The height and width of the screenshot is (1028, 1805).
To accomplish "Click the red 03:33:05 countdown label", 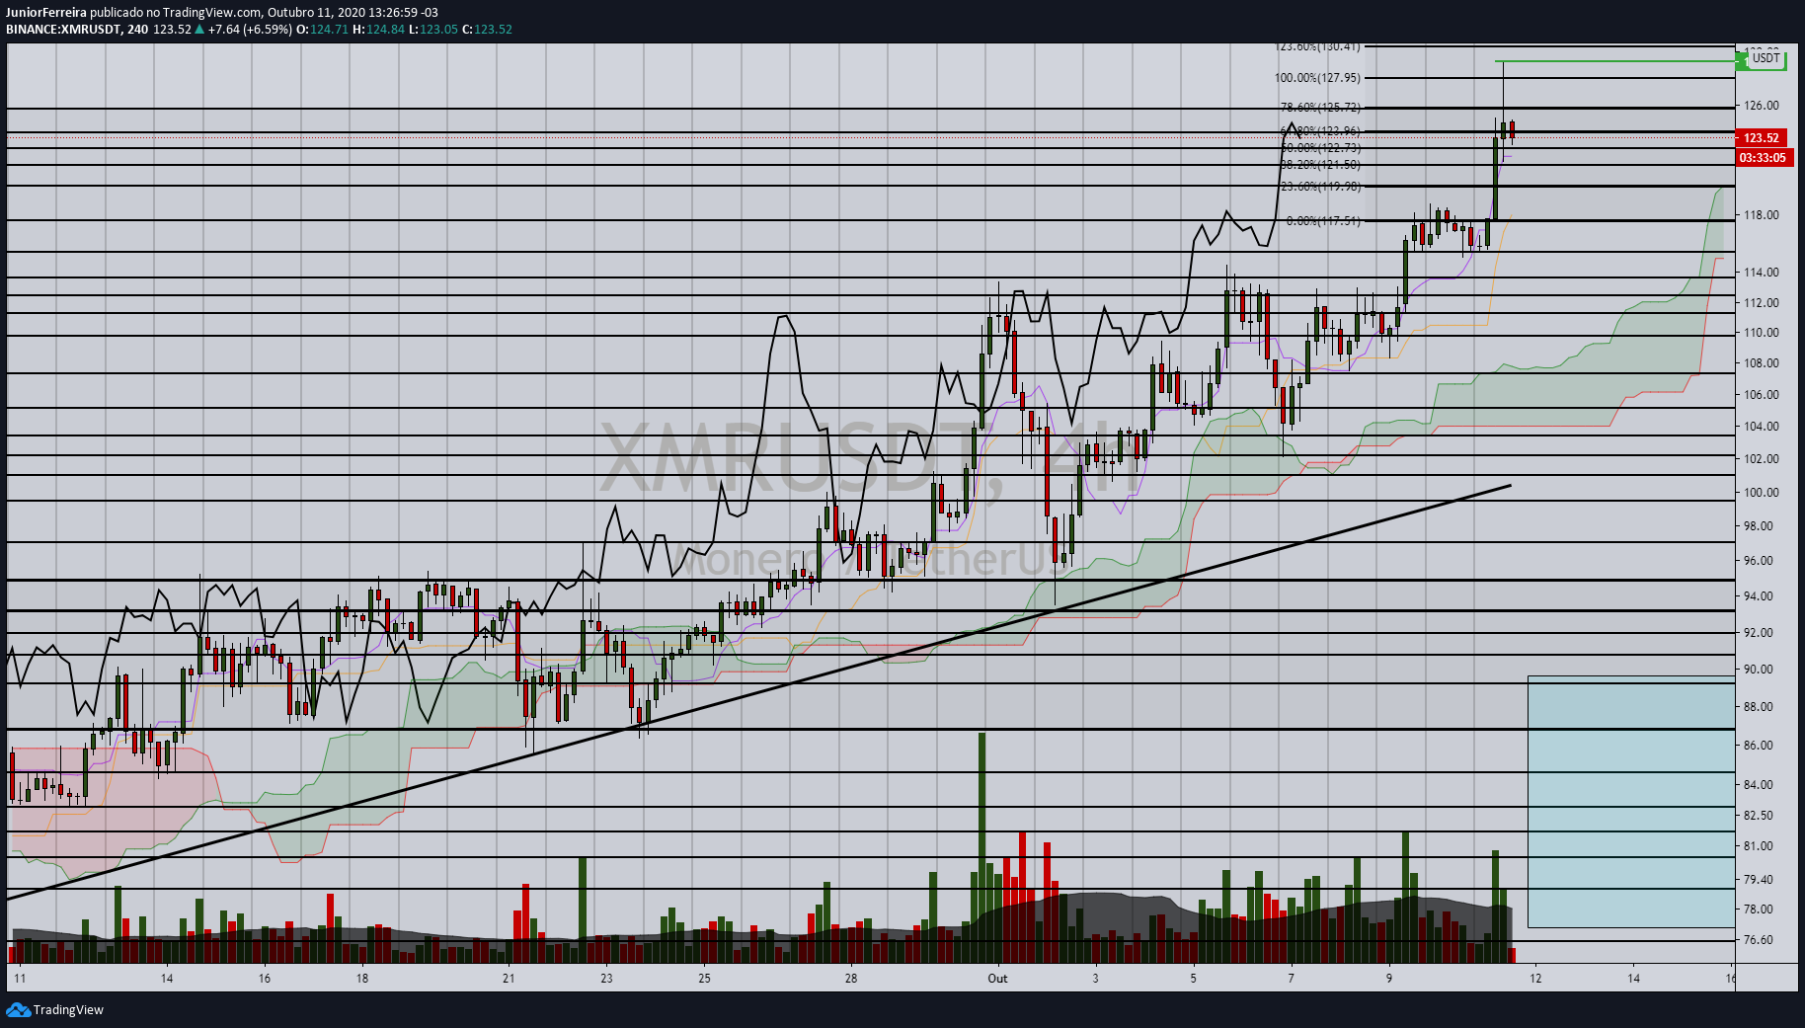I will point(1764,157).
